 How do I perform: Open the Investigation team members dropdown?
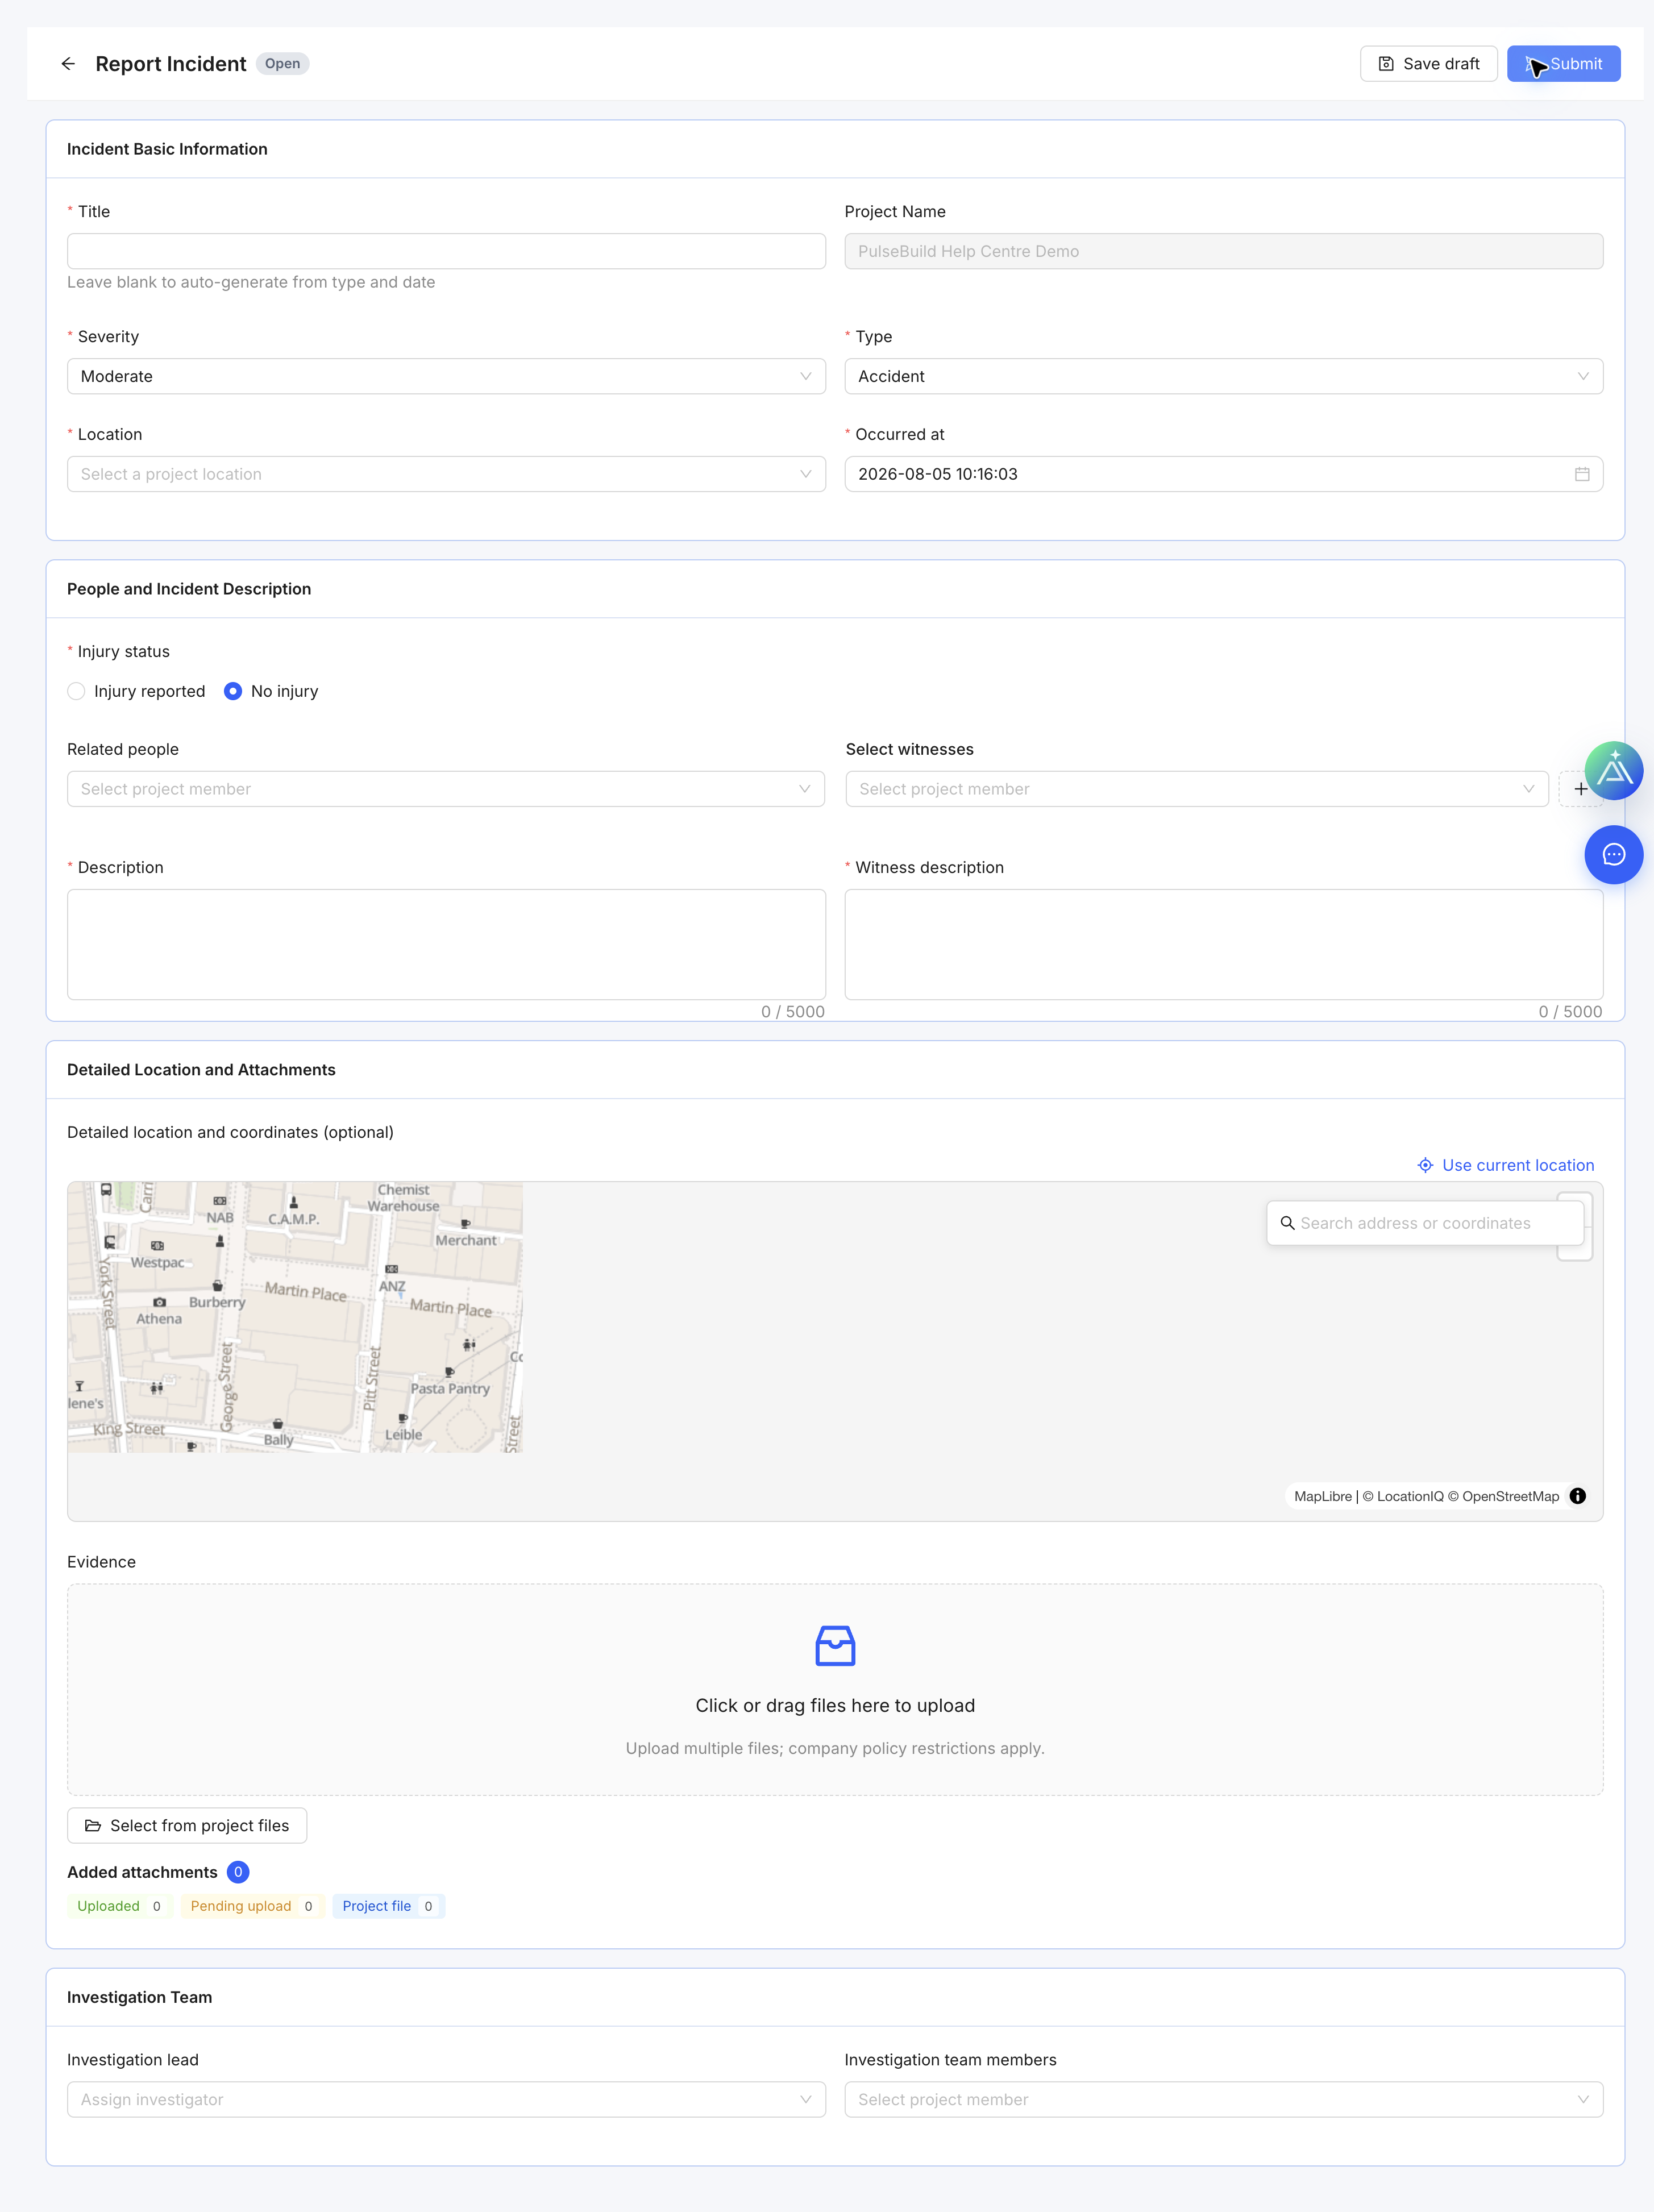1223,2099
